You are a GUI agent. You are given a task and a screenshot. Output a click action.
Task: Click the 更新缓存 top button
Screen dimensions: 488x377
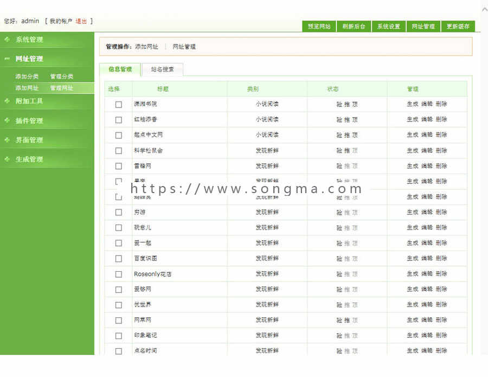(x=458, y=27)
